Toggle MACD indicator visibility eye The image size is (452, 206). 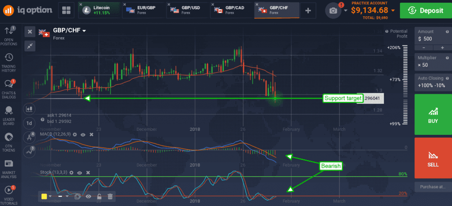coord(83,134)
